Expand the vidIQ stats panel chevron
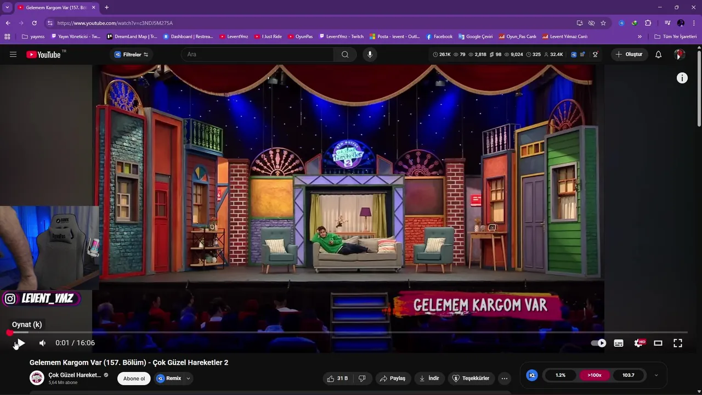 click(x=656, y=375)
